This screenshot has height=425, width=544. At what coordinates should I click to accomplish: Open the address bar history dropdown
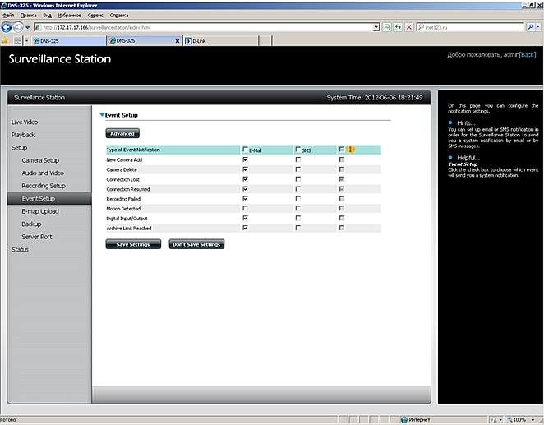pos(376,27)
